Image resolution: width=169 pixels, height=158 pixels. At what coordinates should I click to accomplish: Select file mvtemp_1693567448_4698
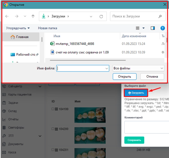point(75,44)
